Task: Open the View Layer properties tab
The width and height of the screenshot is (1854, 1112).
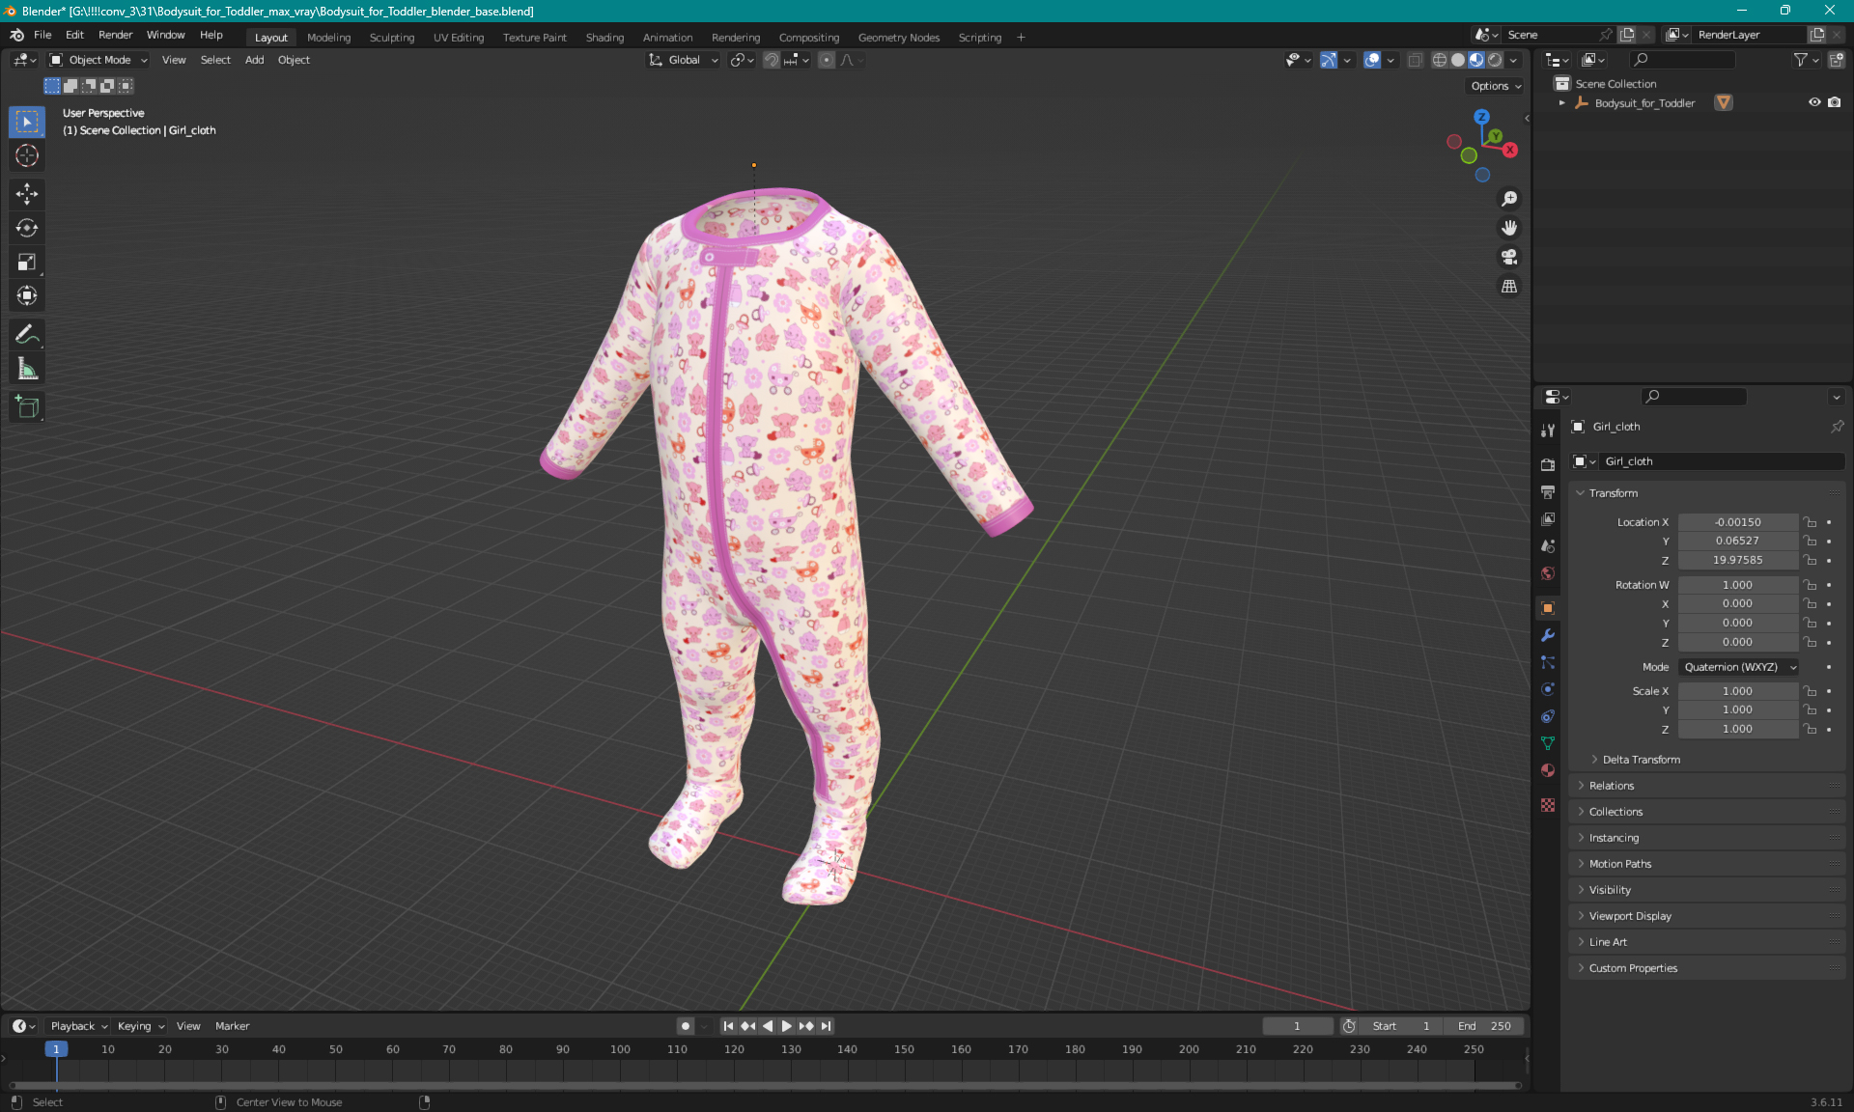Action: pyautogui.click(x=1548, y=519)
